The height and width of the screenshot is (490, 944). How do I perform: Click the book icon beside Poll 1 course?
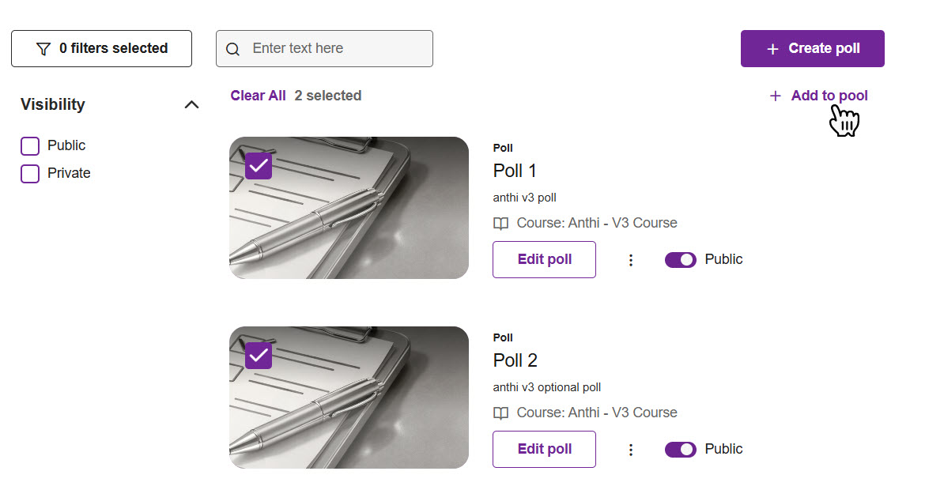coord(500,224)
